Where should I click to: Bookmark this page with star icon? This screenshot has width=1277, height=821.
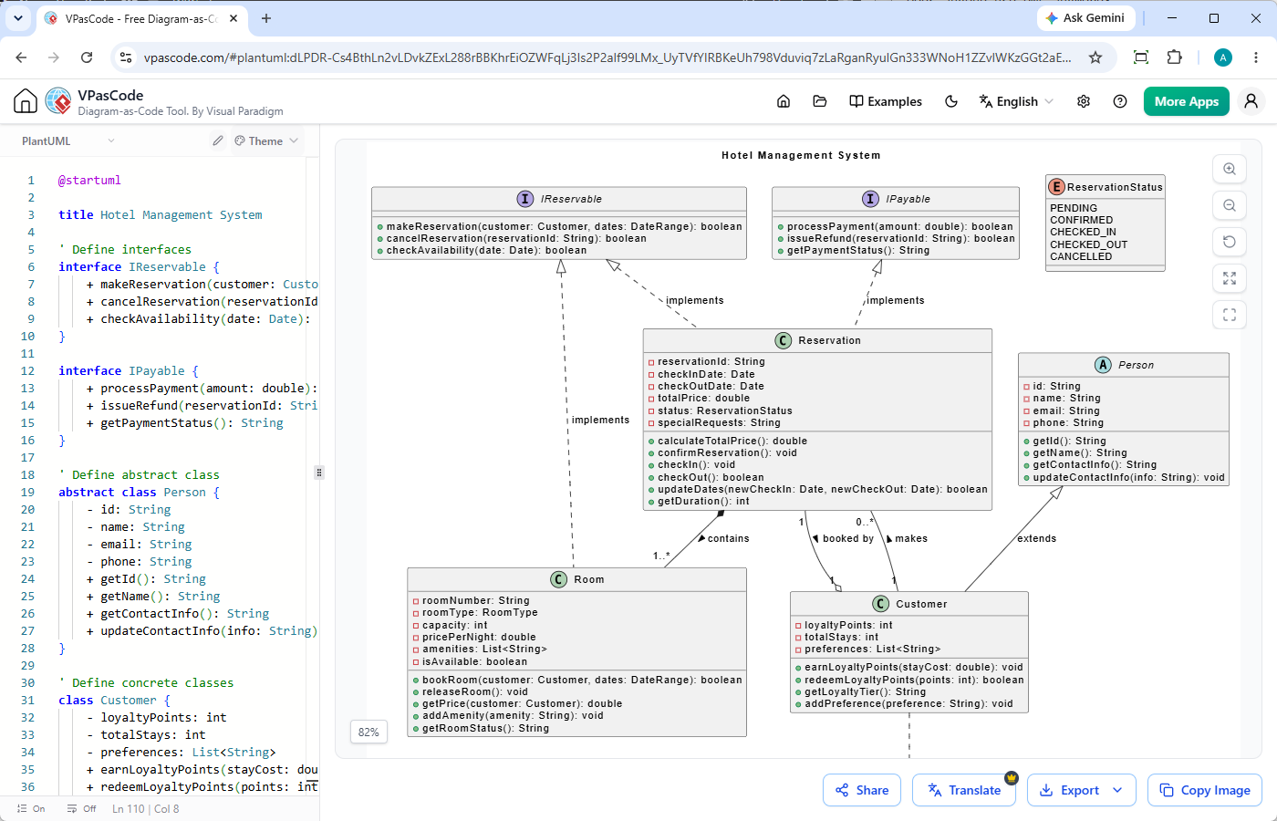click(1095, 57)
